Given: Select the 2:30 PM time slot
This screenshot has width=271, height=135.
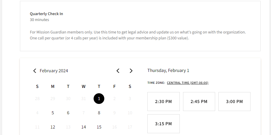Looking at the screenshot, I should tap(163, 102).
